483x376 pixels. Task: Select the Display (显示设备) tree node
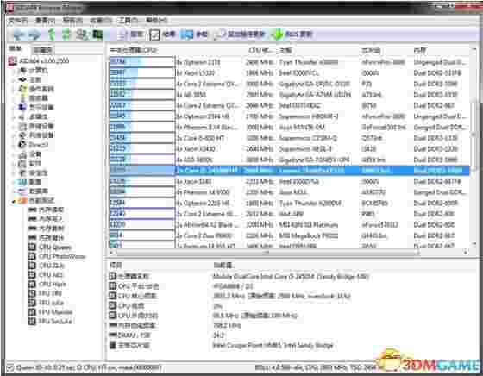(36, 108)
